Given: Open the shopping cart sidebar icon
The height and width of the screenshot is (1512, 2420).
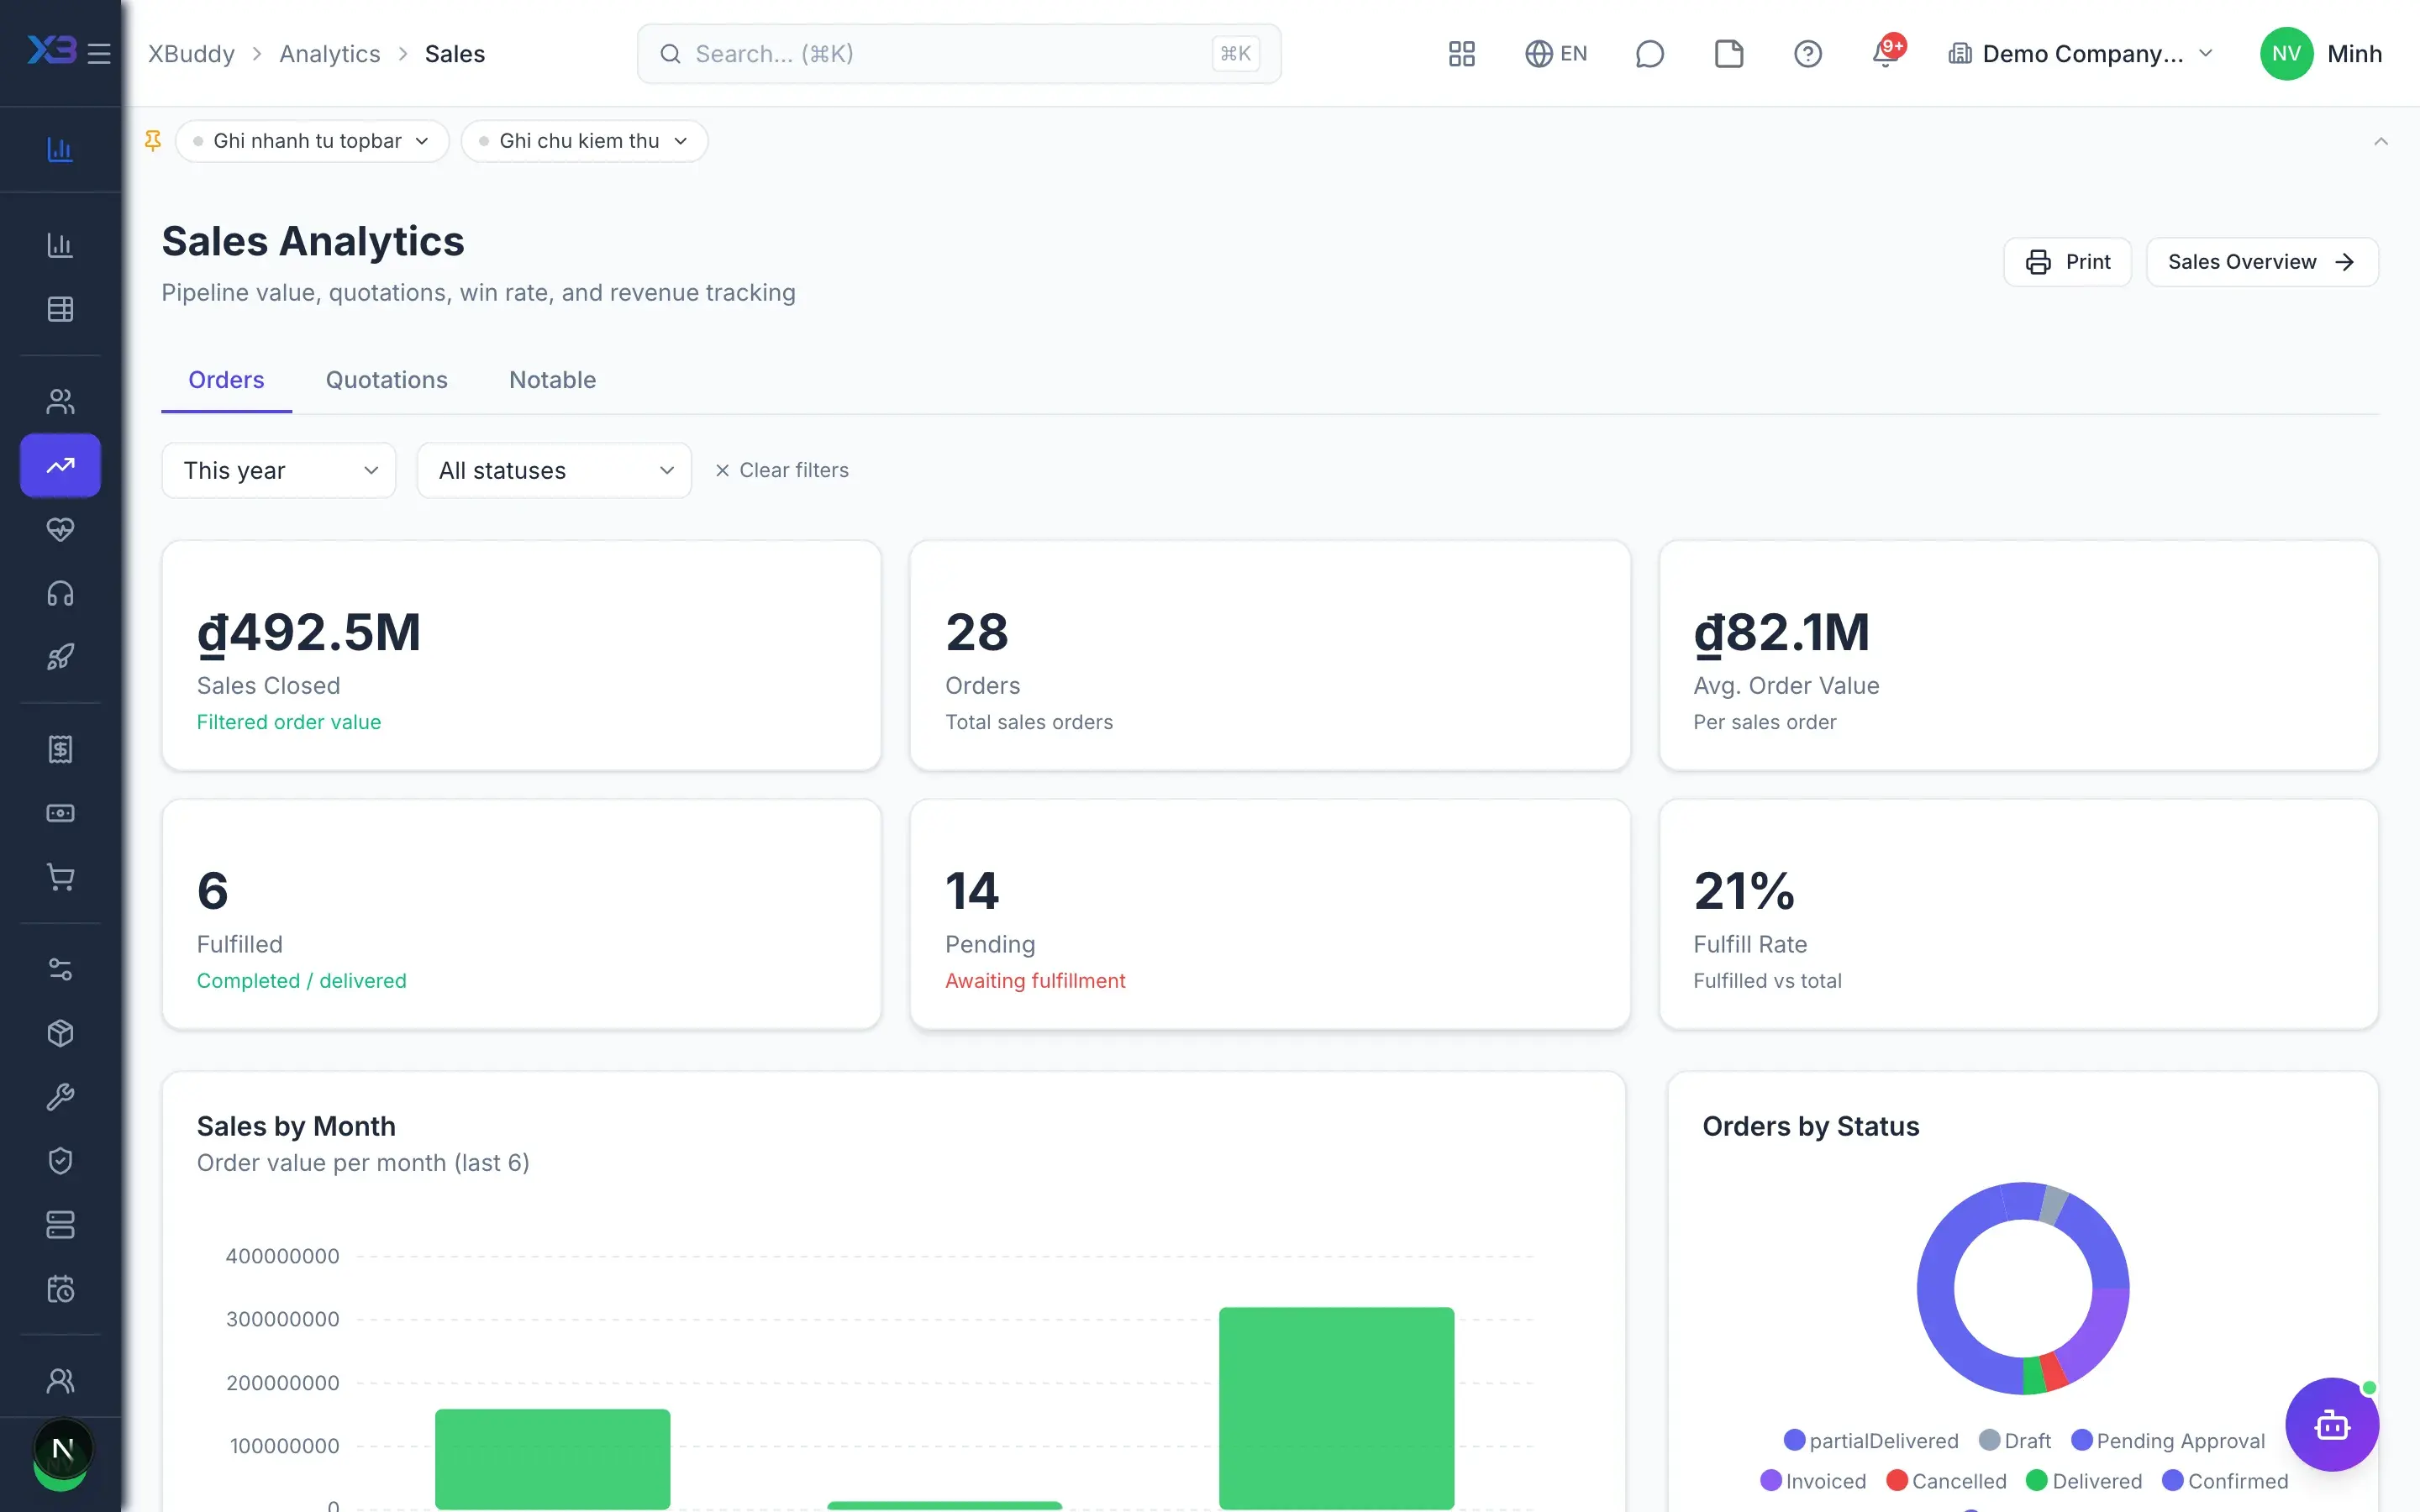Looking at the screenshot, I should pos(60,877).
